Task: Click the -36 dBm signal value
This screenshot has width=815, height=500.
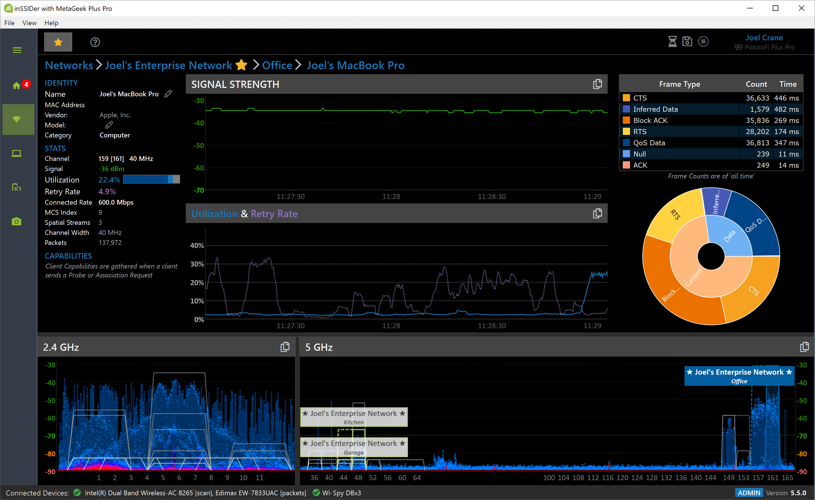Action: tap(111, 169)
